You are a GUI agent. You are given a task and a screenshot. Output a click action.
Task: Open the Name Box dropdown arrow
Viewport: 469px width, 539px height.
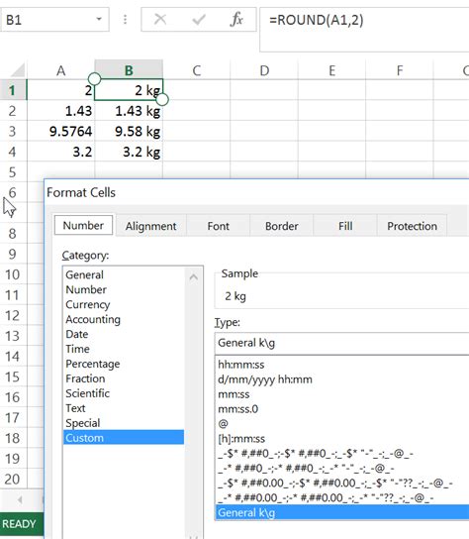click(x=99, y=19)
